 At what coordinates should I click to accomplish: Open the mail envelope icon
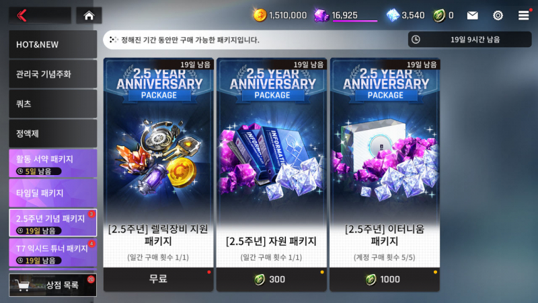pyautogui.click(x=473, y=15)
